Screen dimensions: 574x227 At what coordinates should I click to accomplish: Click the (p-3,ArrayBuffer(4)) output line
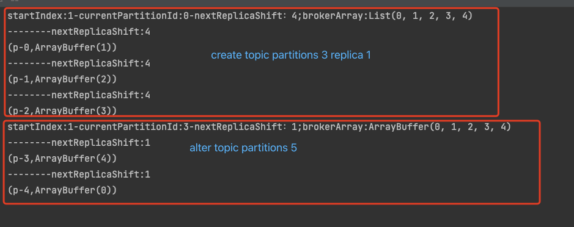tap(62, 159)
